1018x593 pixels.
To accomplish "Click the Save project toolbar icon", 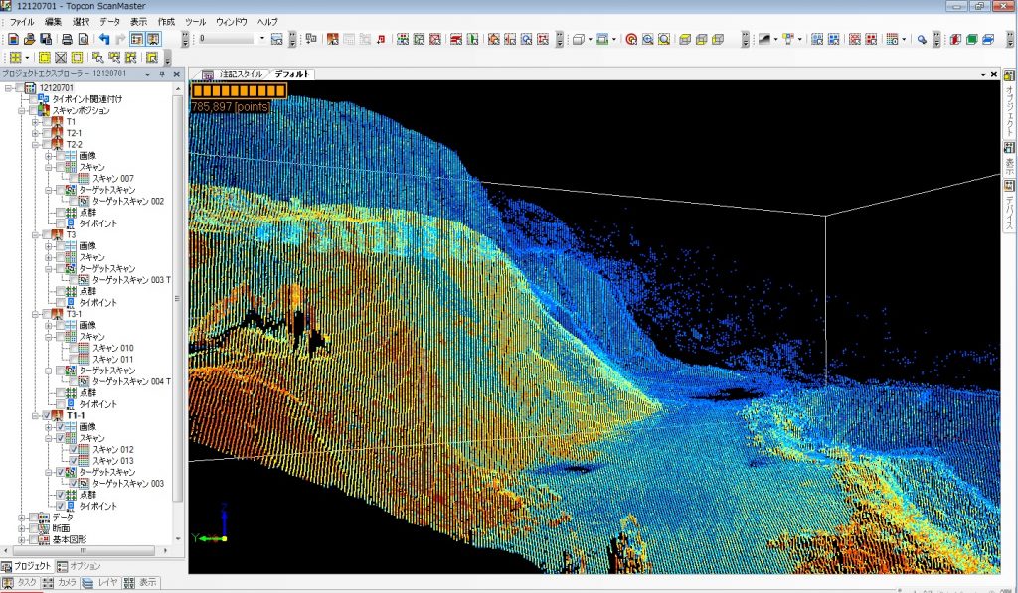I will pyautogui.click(x=46, y=39).
